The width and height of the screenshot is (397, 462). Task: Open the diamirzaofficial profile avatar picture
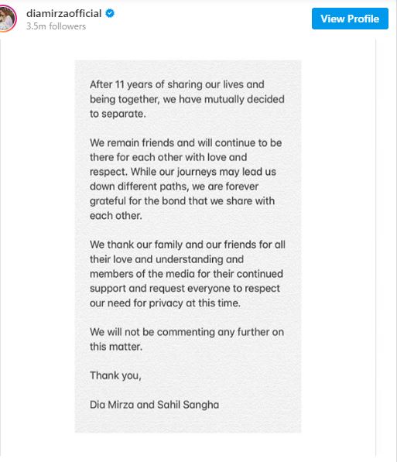click(7, 19)
